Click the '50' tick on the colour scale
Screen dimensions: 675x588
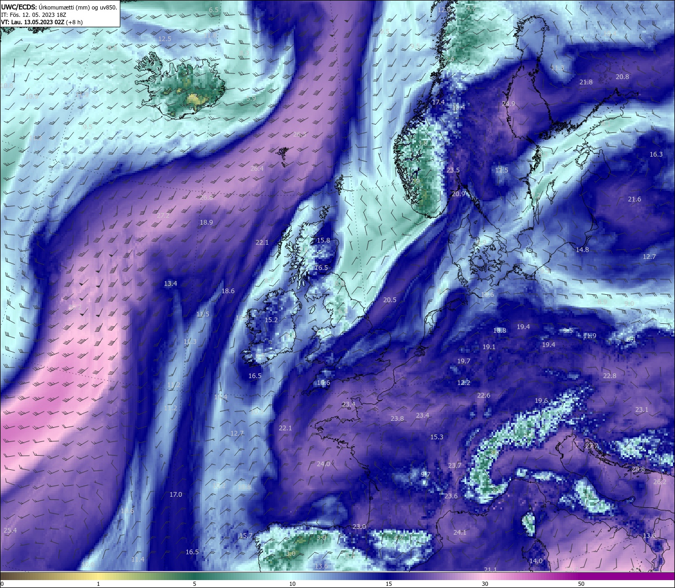click(581, 584)
